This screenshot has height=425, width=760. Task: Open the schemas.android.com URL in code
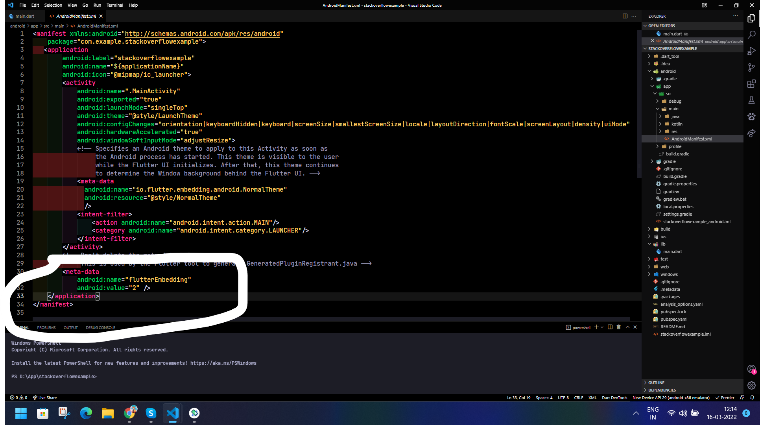[202, 34]
